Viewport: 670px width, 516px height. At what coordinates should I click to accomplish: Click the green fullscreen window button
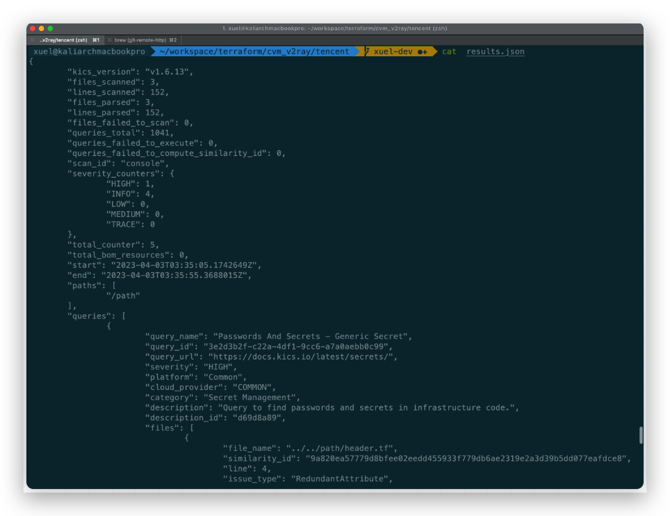point(50,28)
